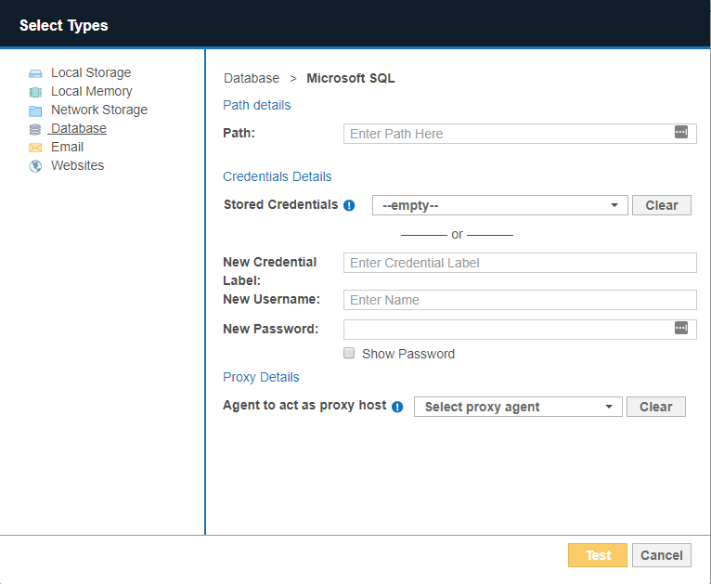This screenshot has height=584, width=711.
Task: Open the Stored Credentials dropdown
Action: tap(499, 205)
